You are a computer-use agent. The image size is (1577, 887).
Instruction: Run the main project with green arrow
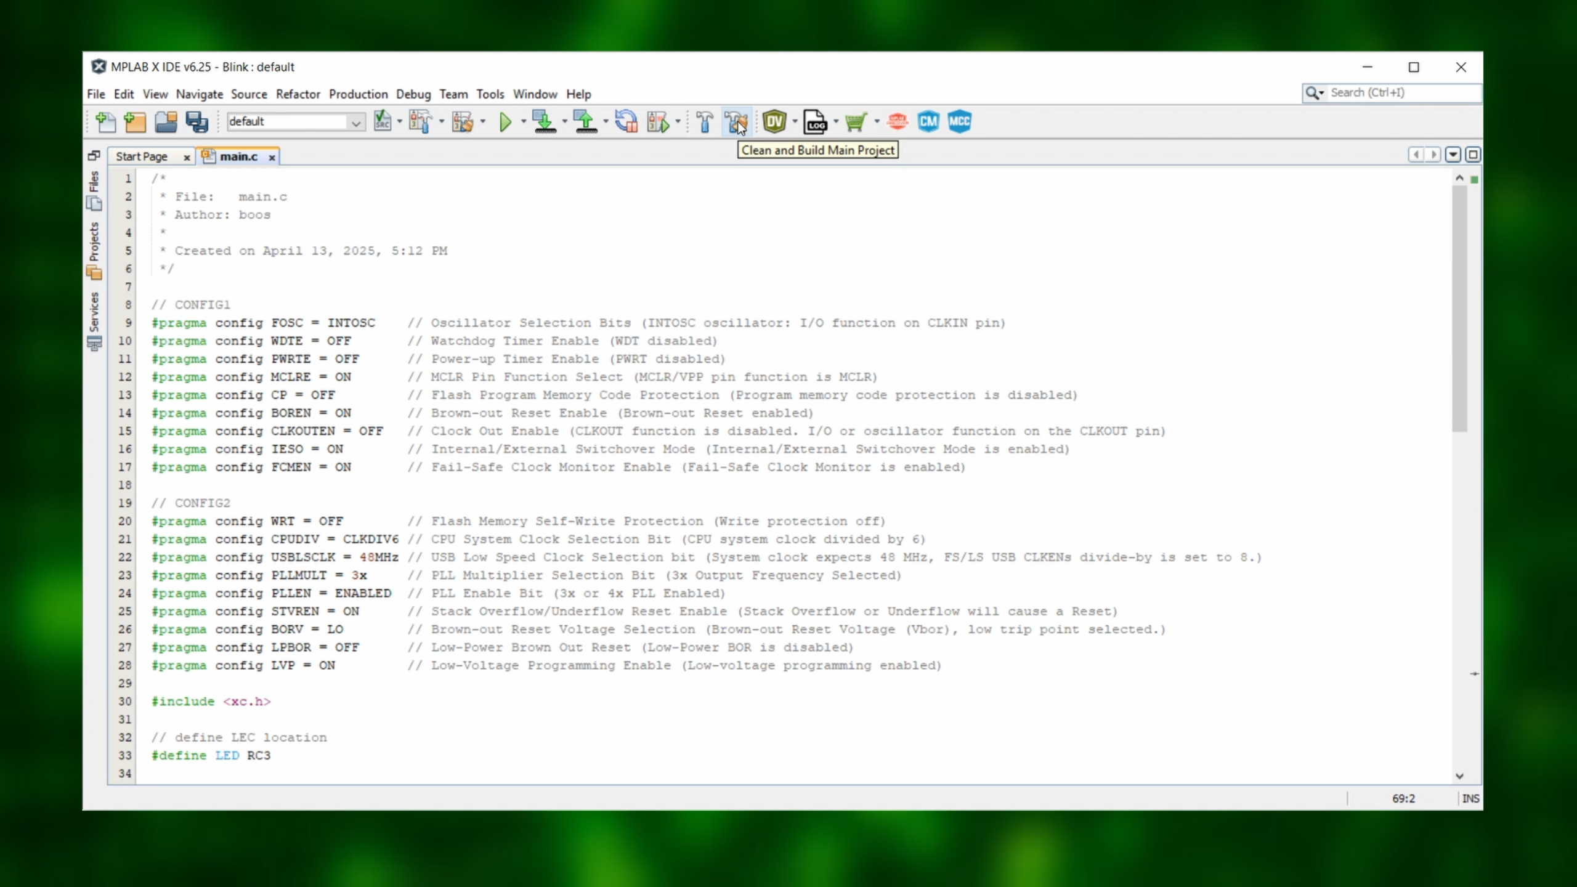tap(505, 122)
